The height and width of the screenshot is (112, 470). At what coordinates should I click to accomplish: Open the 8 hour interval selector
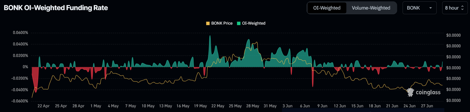(454, 8)
